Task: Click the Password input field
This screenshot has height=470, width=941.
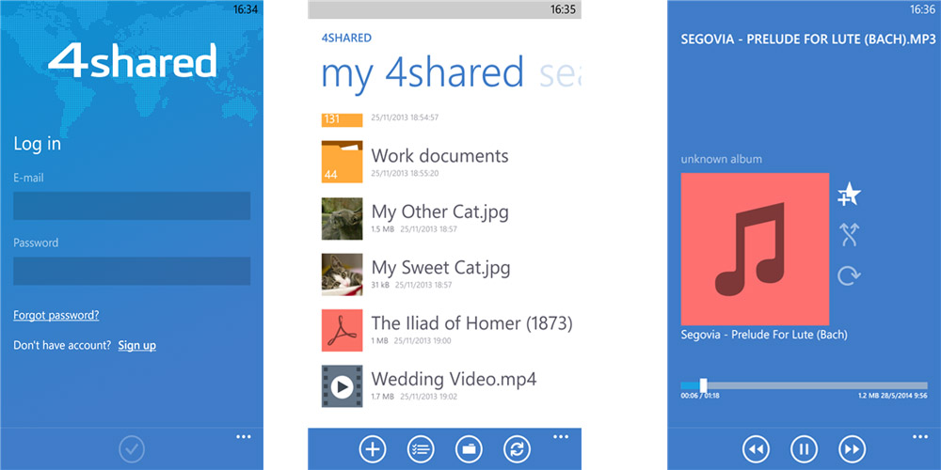Action: (x=132, y=271)
